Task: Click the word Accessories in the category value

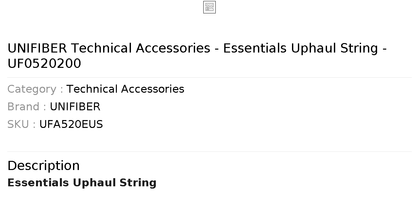Action: click(153, 89)
